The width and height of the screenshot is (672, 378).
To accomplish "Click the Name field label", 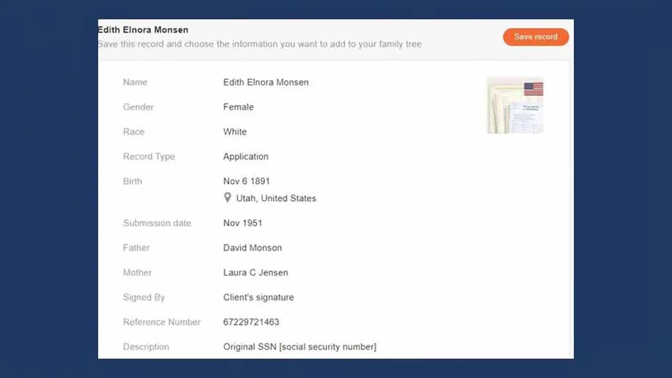I will [135, 82].
